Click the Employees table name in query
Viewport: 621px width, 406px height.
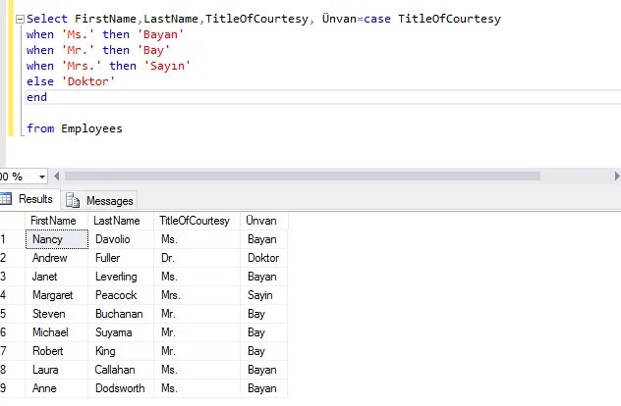(x=92, y=128)
